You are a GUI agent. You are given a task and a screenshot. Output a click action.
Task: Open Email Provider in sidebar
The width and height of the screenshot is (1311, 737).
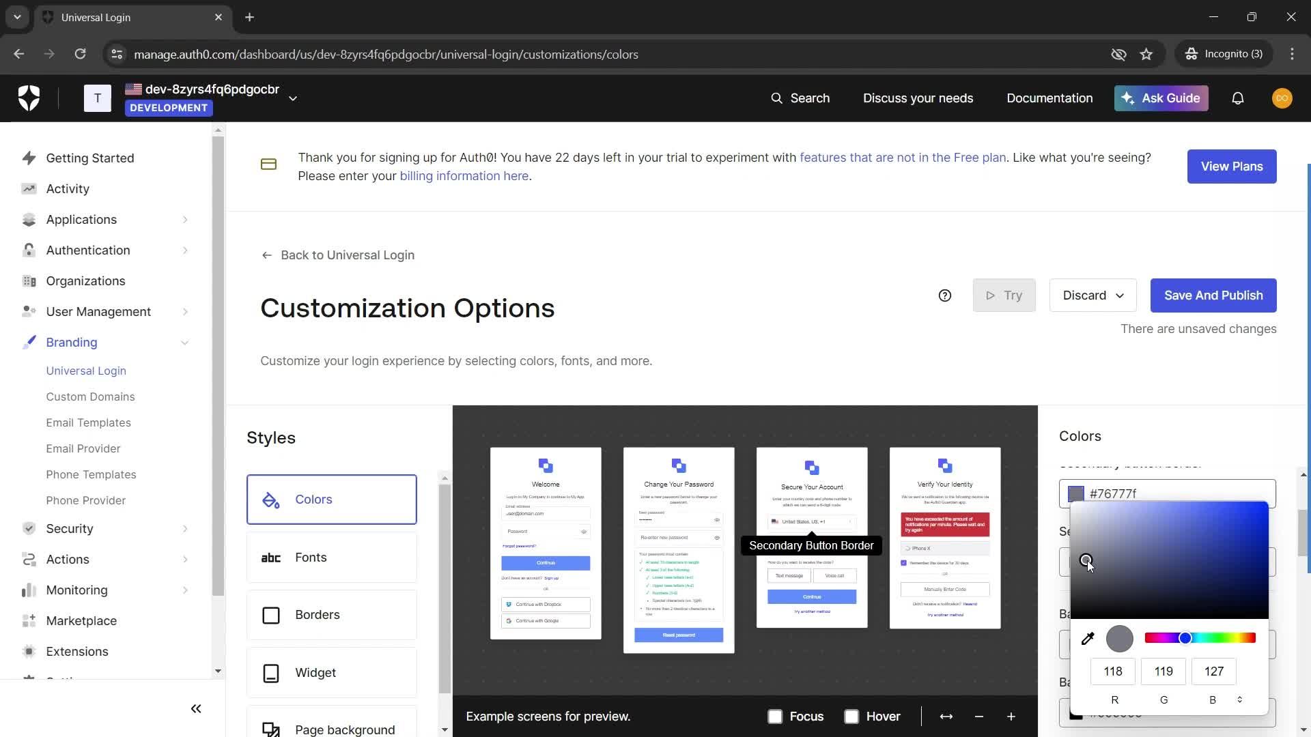[83, 448]
